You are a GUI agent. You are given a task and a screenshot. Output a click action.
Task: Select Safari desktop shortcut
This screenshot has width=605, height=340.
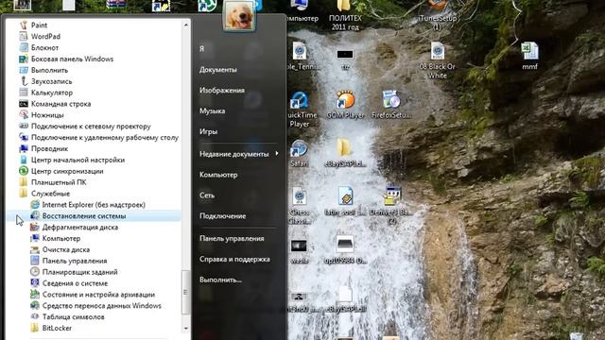tap(300, 153)
